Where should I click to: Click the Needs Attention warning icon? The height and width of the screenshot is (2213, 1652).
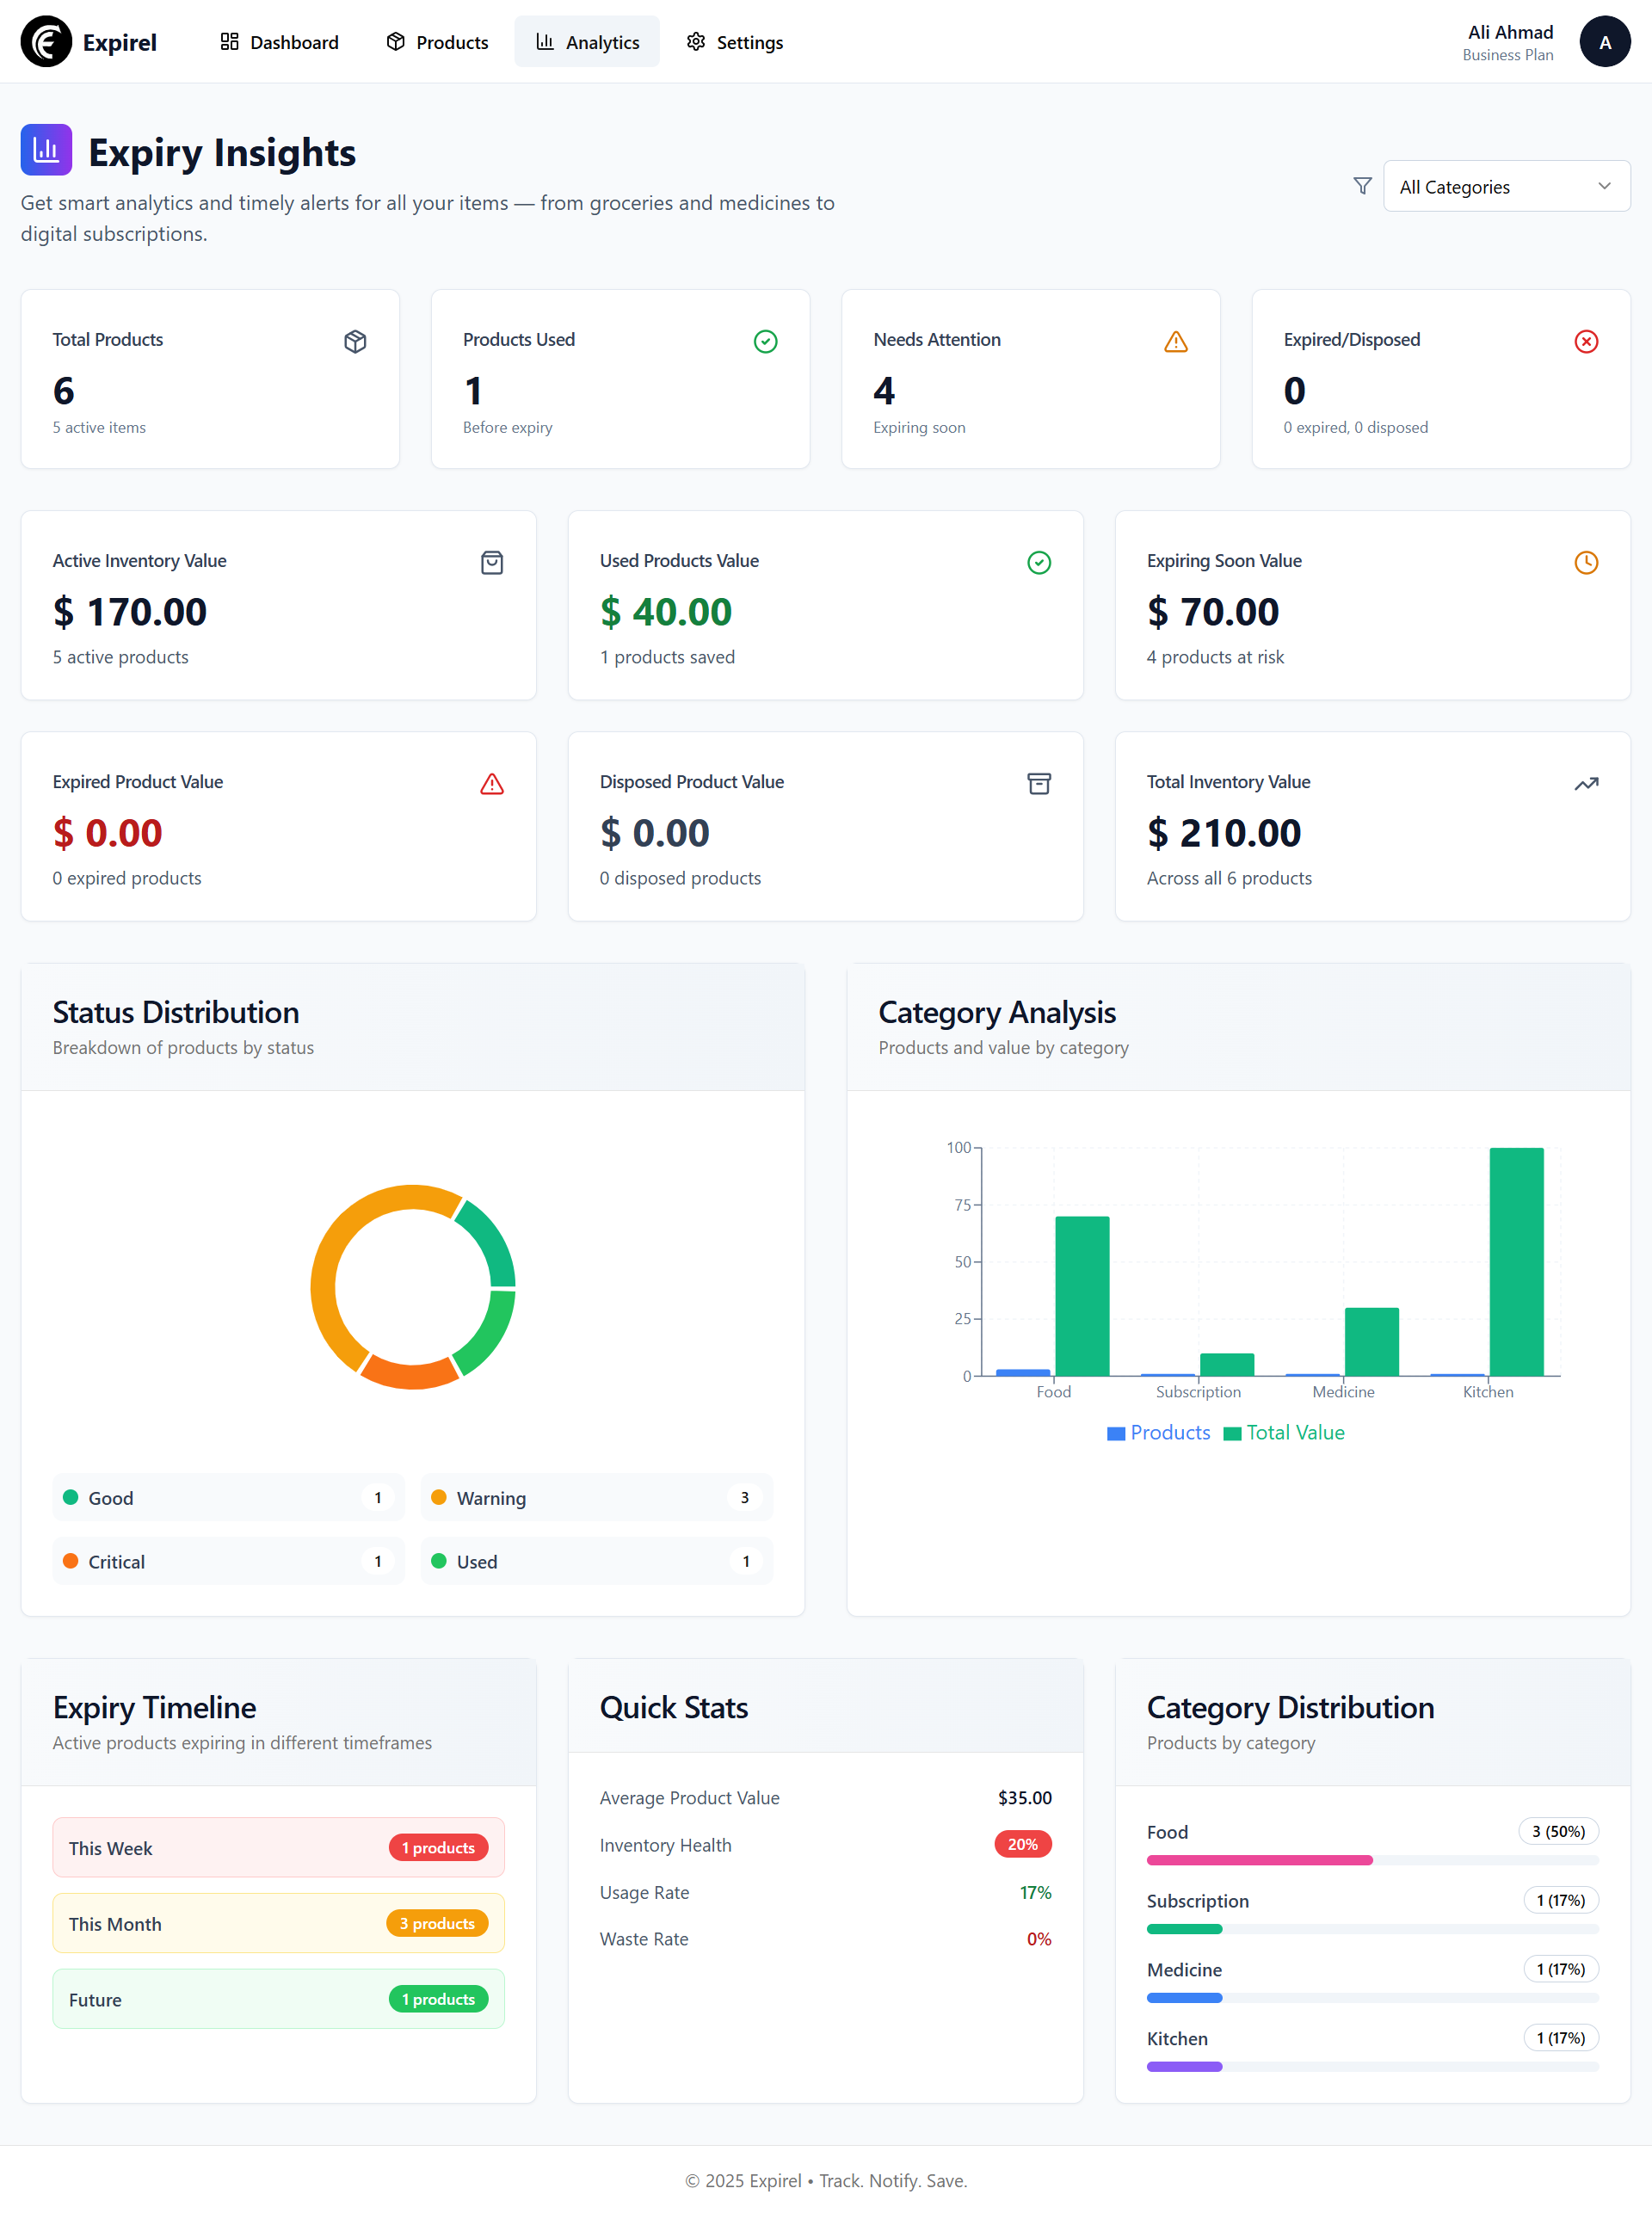[x=1175, y=341]
